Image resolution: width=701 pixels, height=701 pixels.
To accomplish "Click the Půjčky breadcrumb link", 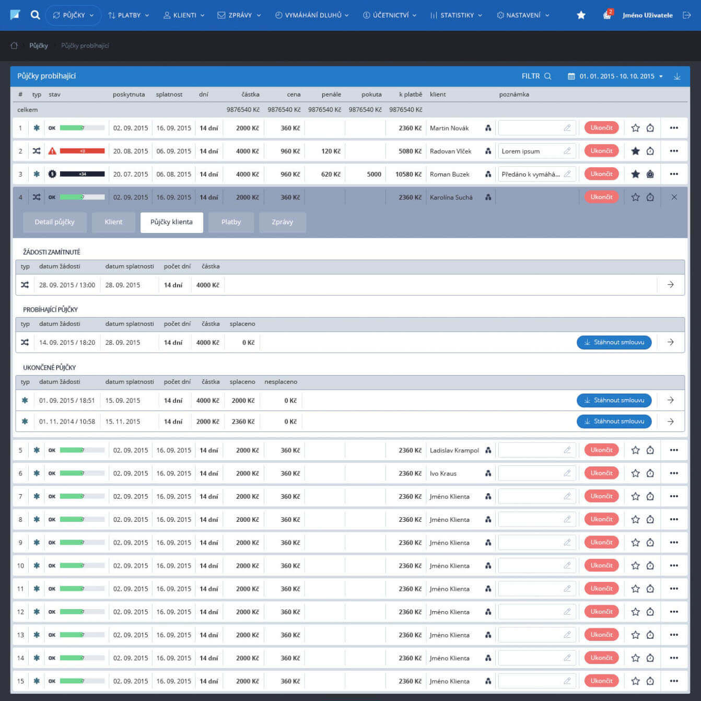I will pyautogui.click(x=39, y=45).
